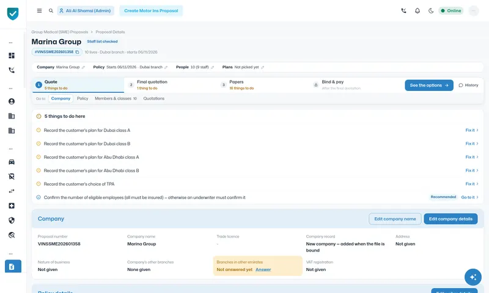Click Fix it for Dubai class A

point(472,130)
